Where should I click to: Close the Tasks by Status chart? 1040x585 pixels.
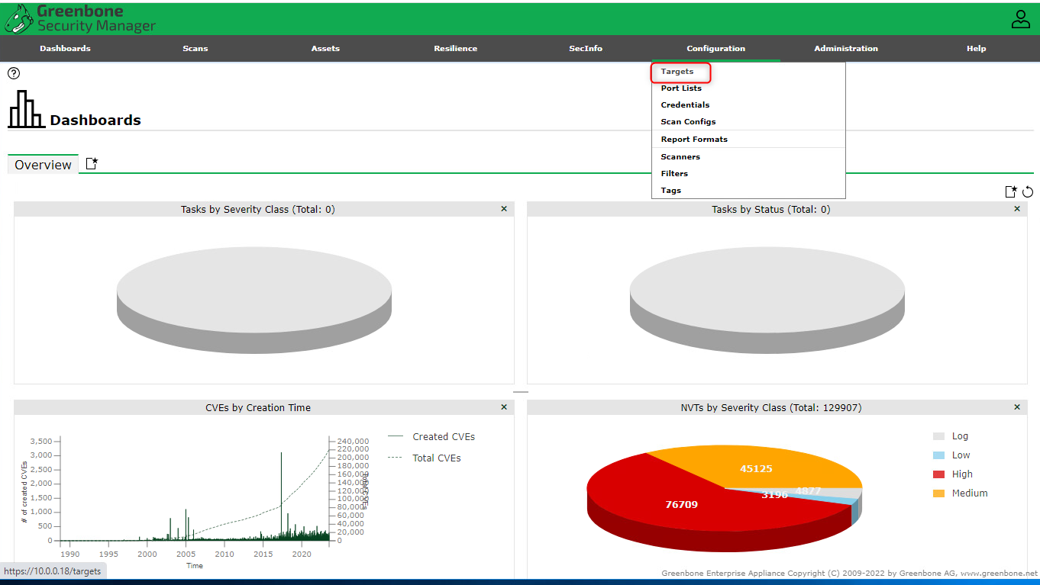click(x=1016, y=209)
